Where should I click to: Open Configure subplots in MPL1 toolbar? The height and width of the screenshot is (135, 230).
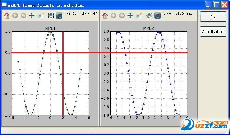click(51, 15)
